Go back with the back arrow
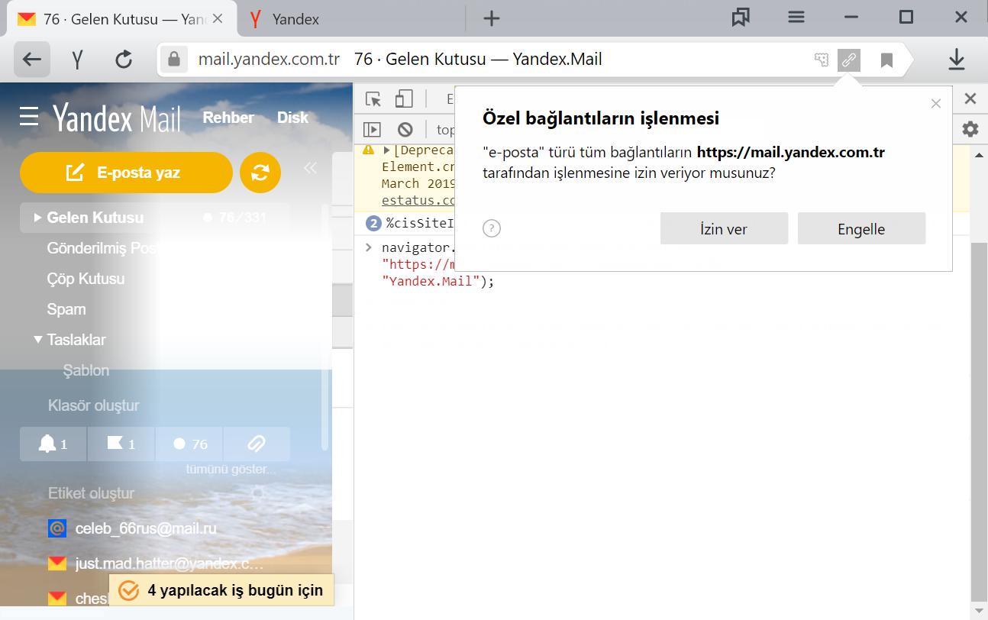Image resolution: width=988 pixels, height=620 pixels. tap(31, 60)
